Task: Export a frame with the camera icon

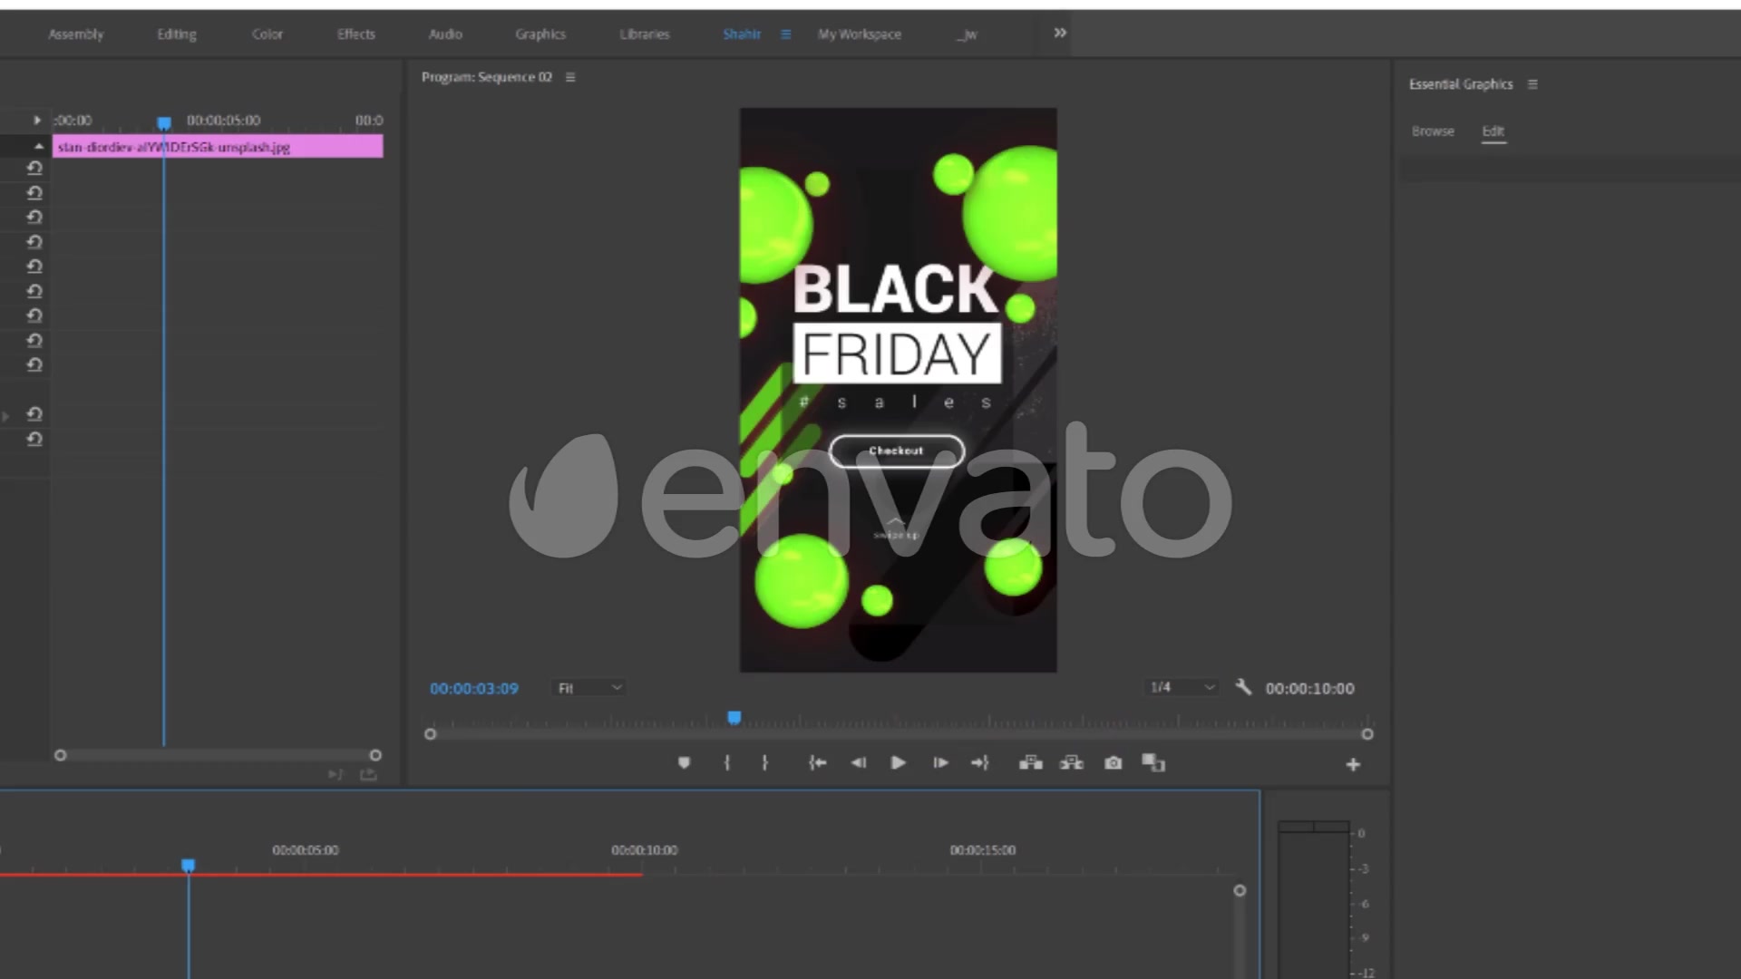Action: 1114,763
